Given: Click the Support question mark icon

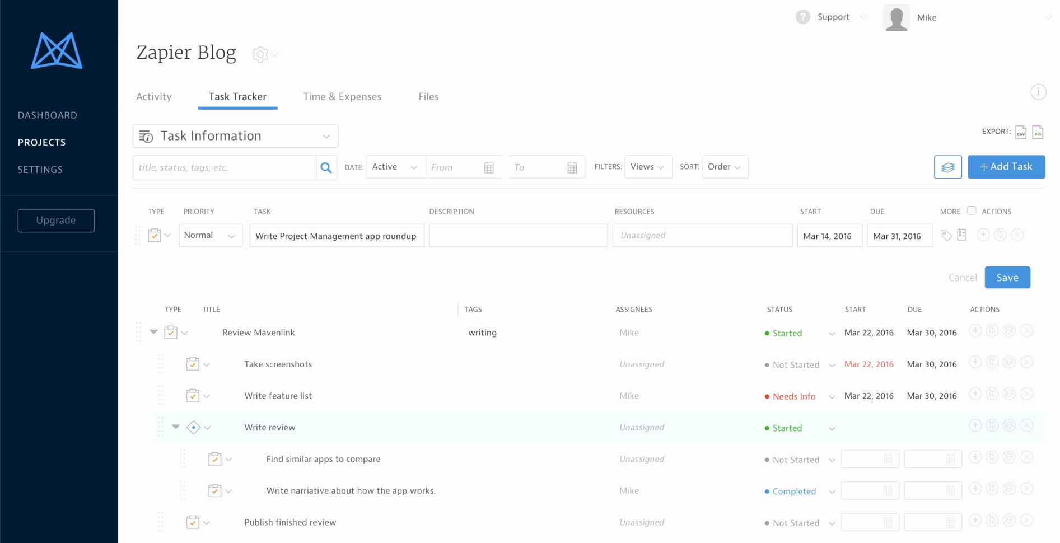Looking at the screenshot, I should coord(802,17).
